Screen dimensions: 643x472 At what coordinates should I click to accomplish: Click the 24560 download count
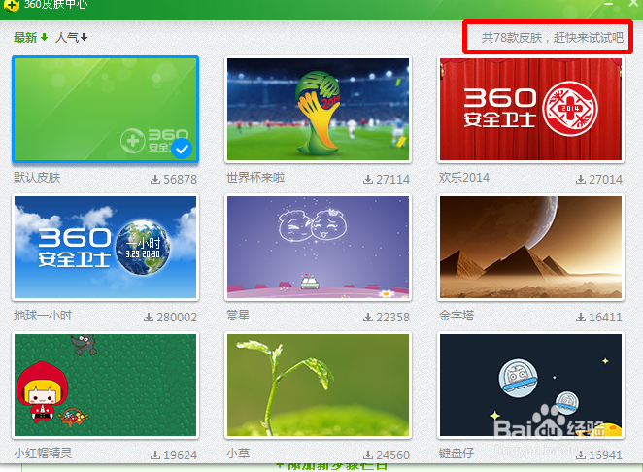tap(392, 455)
